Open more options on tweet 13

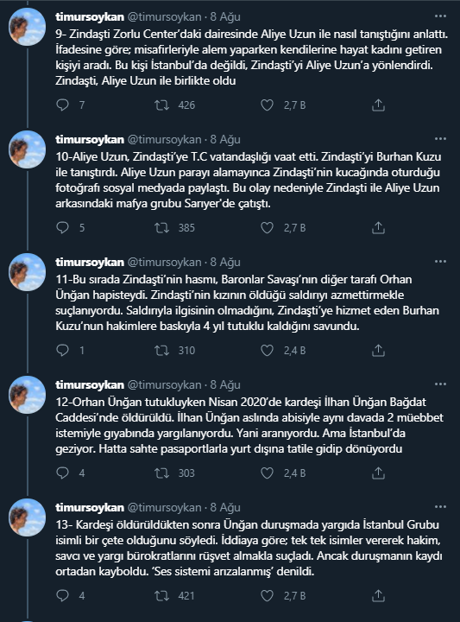point(441,507)
